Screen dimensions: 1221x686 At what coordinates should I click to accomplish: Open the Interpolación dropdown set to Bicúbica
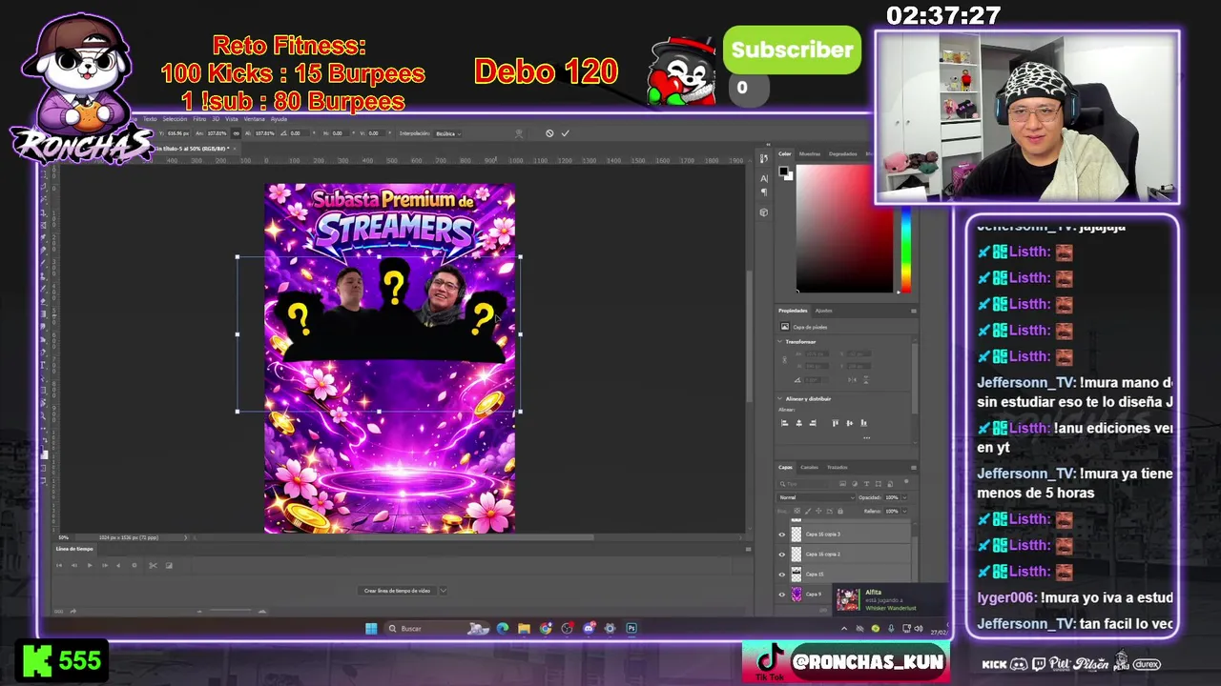coord(448,133)
